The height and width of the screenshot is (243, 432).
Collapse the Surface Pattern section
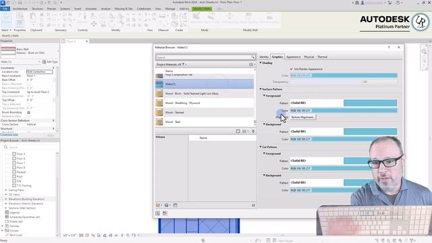pyautogui.click(x=261, y=89)
